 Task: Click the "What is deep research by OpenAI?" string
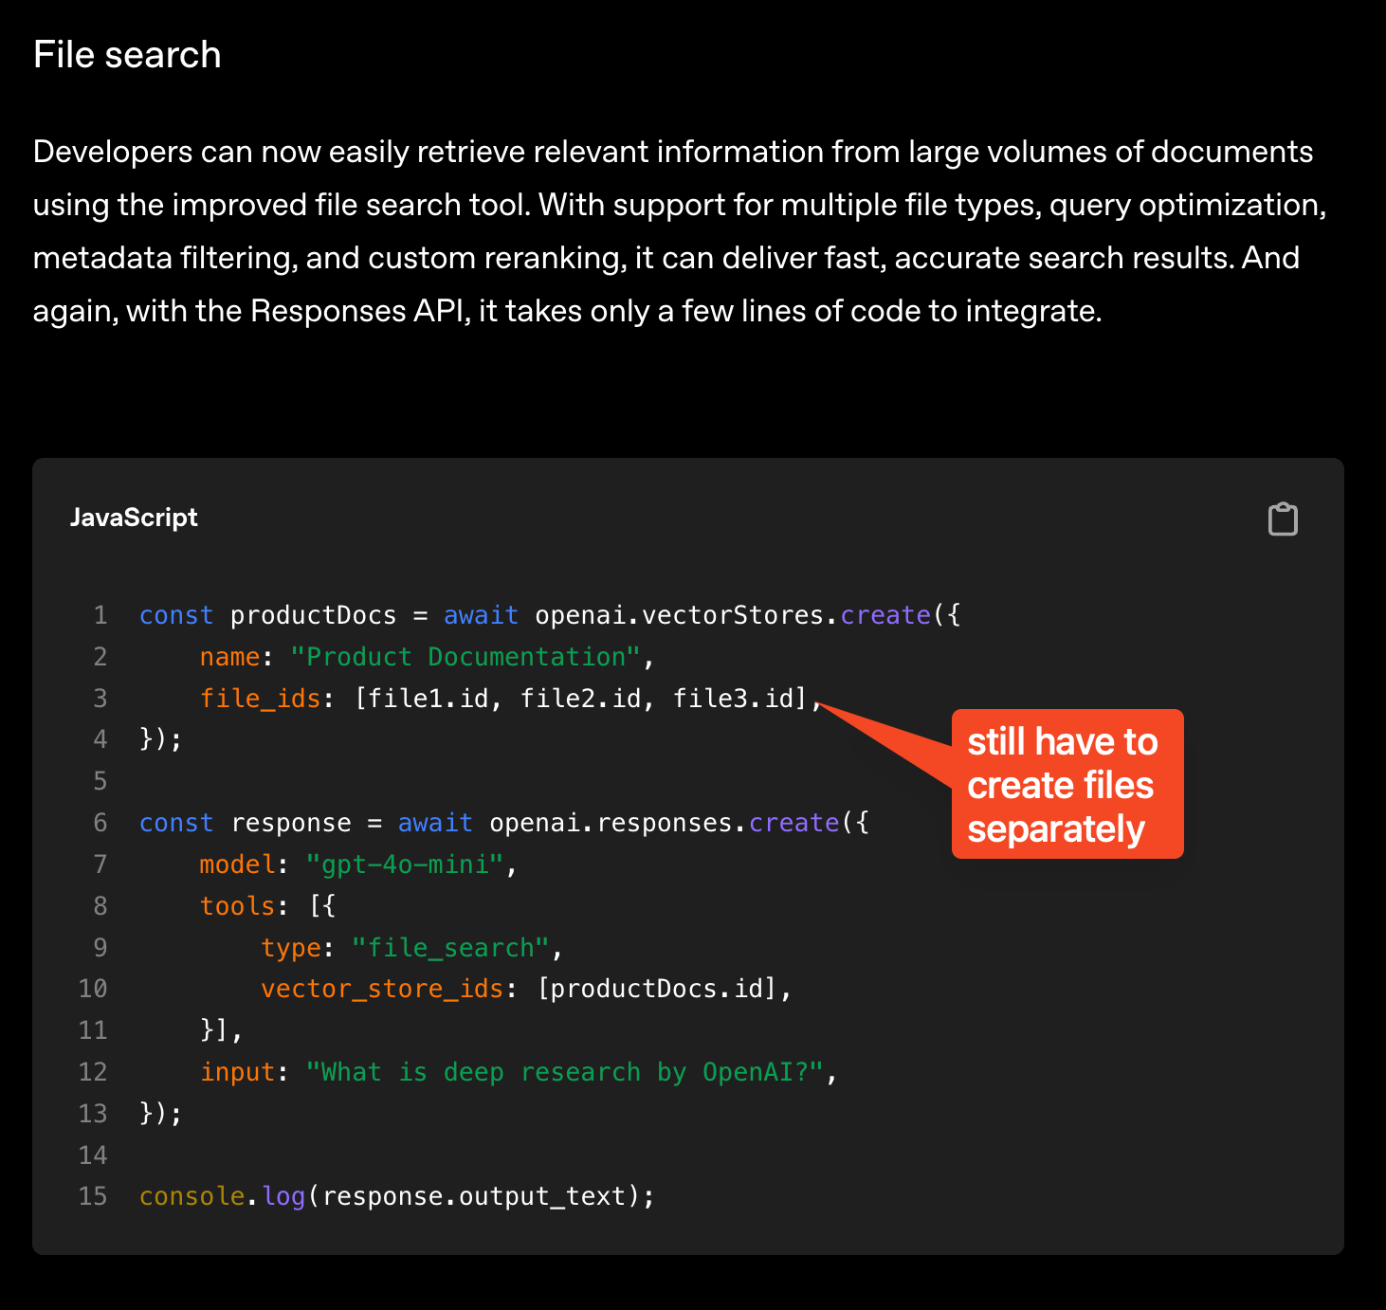[x=565, y=1072]
